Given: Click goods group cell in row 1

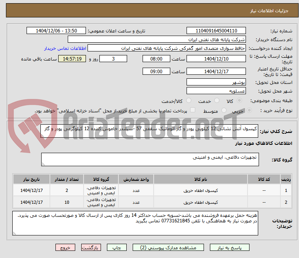Looking at the screenshot, I should (101, 190).
